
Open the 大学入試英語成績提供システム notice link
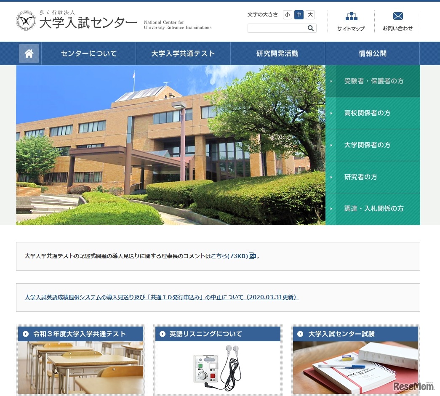point(161,297)
